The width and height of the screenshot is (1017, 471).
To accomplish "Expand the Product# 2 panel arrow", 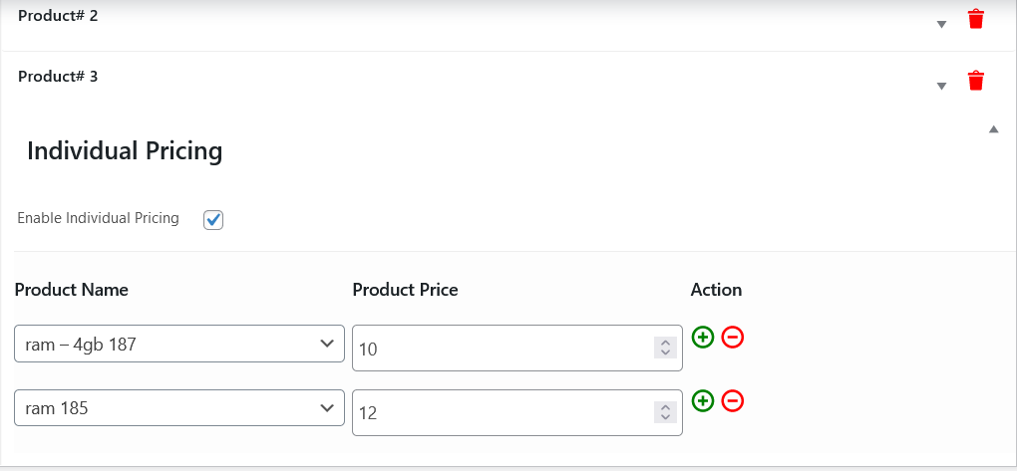I will (941, 25).
